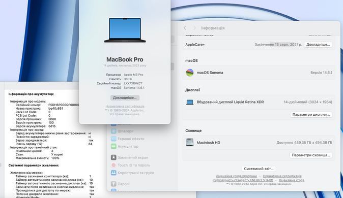
Task: Click the 'Версія 14.6.1' text
Action: click(x=321, y=73)
